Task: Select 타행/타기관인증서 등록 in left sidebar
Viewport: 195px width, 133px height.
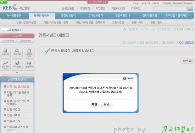Action: coord(18,94)
